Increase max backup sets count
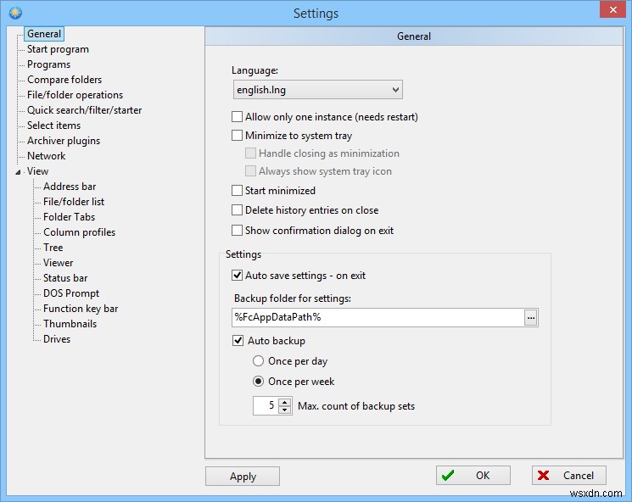Screen dimensions: 632x502 click(285, 402)
